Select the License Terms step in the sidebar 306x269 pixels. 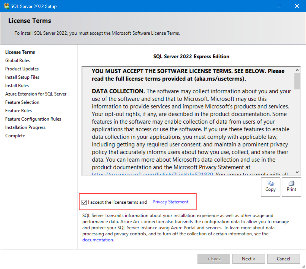[20, 52]
